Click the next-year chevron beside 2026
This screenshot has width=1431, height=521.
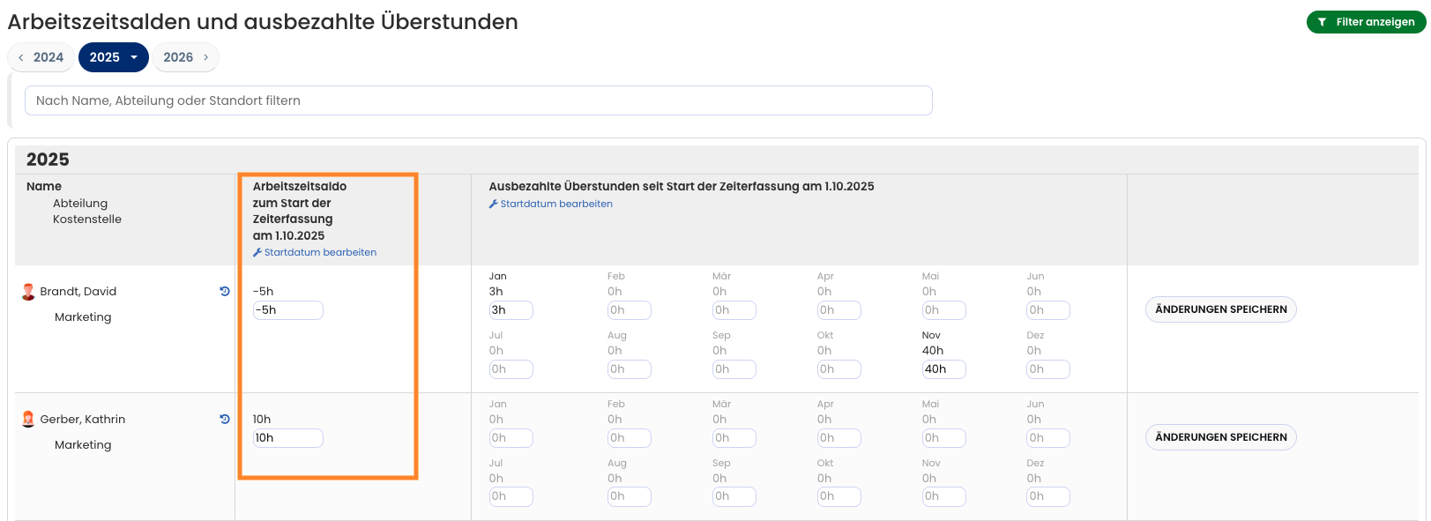click(x=206, y=57)
